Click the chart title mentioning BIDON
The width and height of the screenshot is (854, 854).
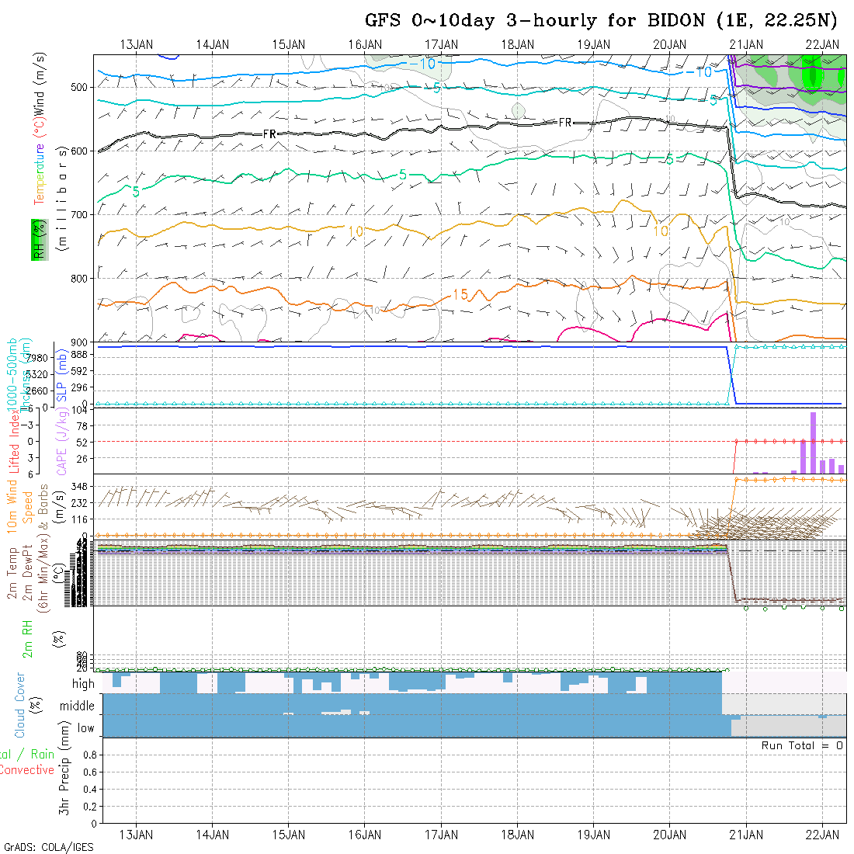pyautogui.click(x=602, y=20)
